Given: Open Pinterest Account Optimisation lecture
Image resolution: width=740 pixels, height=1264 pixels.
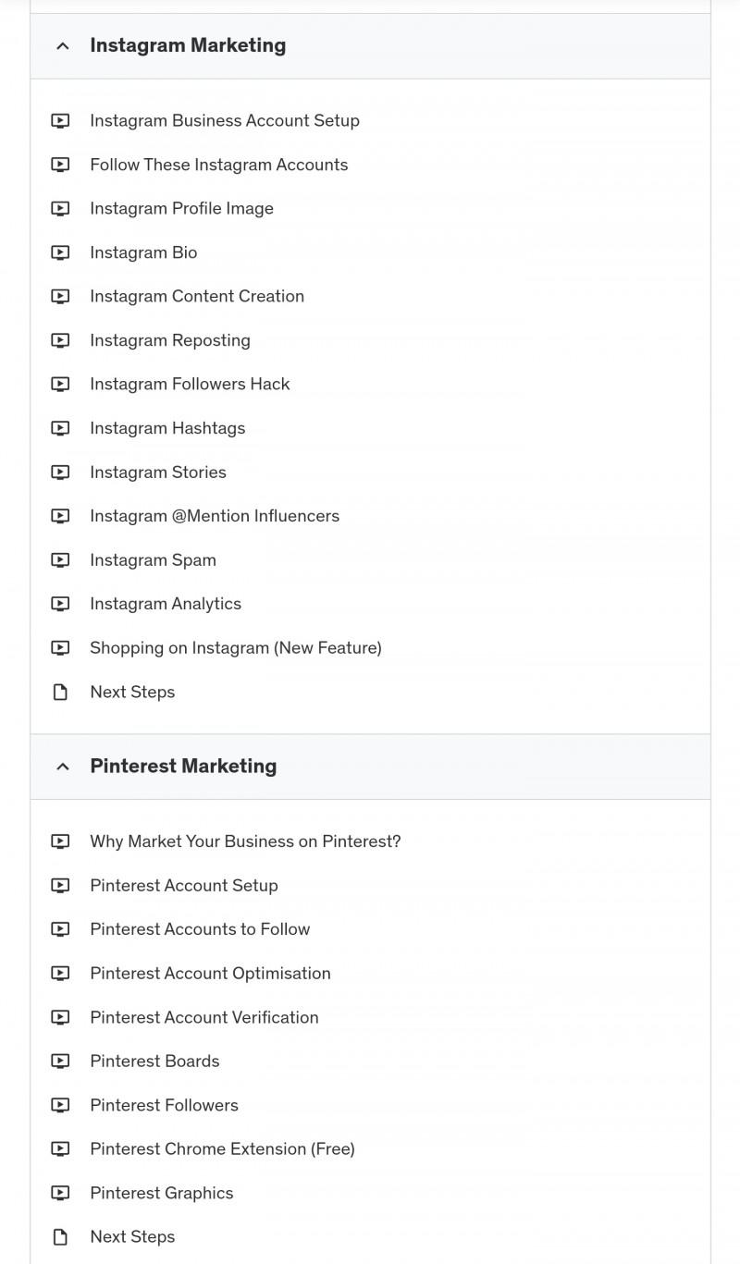Looking at the screenshot, I should (210, 973).
